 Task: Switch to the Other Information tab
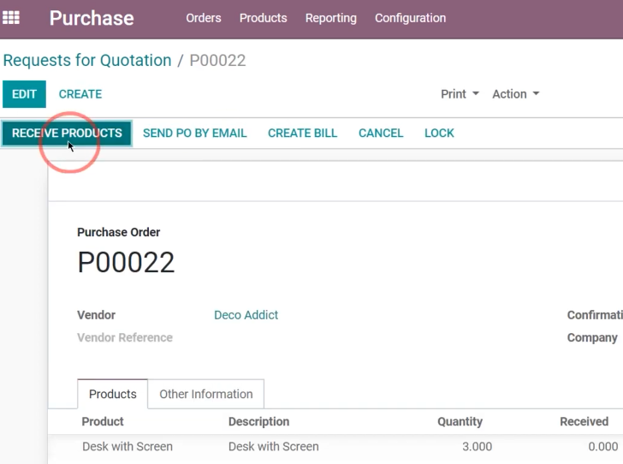point(205,394)
